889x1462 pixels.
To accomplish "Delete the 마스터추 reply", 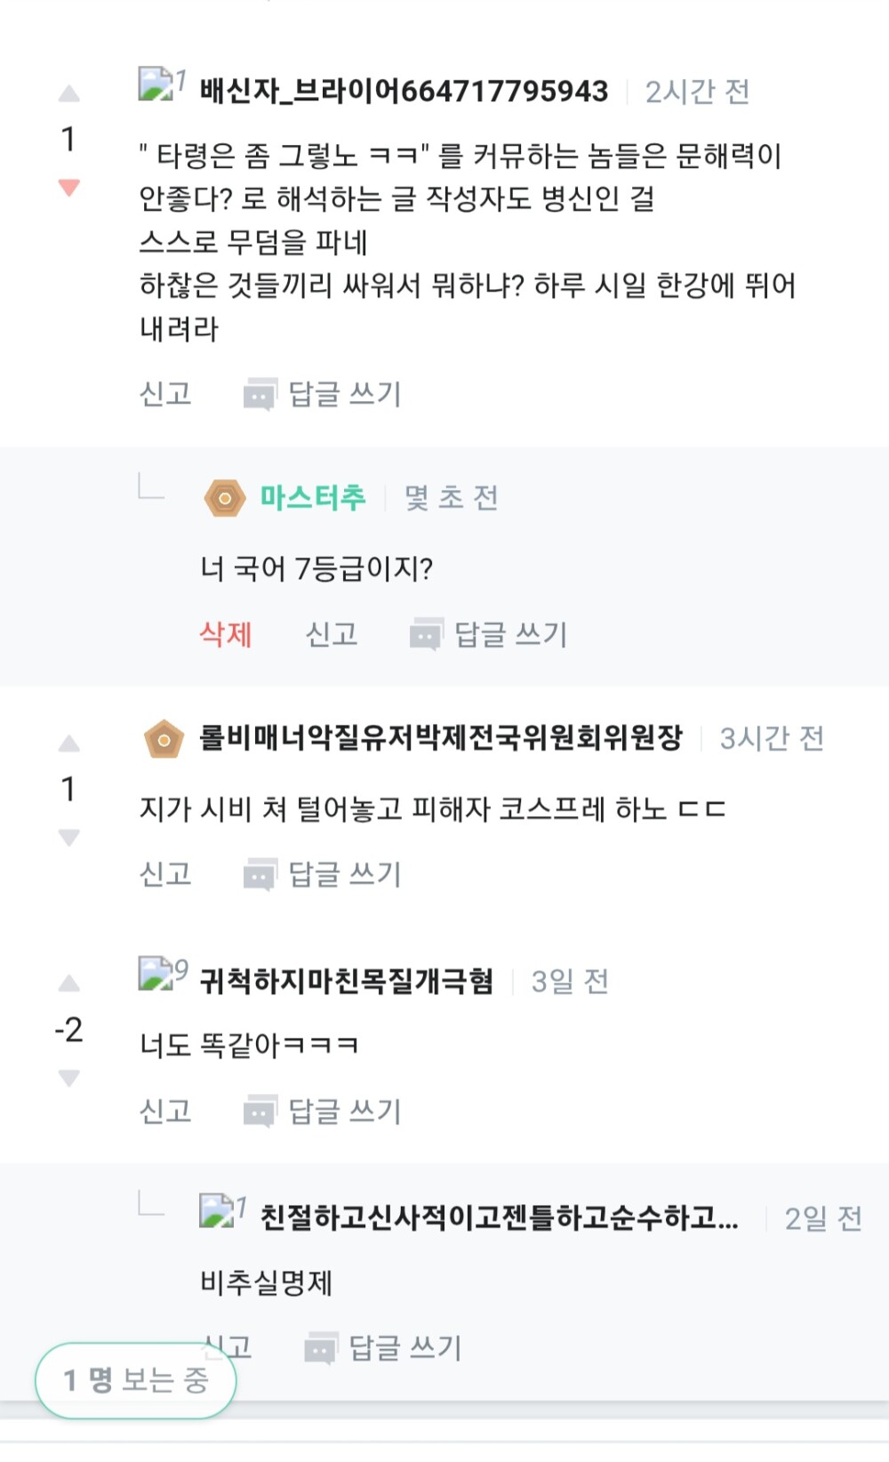I will click(x=226, y=634).
